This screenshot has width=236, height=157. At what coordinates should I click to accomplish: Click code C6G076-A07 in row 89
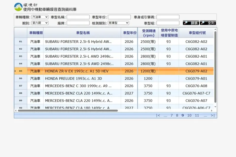[196, 100]
